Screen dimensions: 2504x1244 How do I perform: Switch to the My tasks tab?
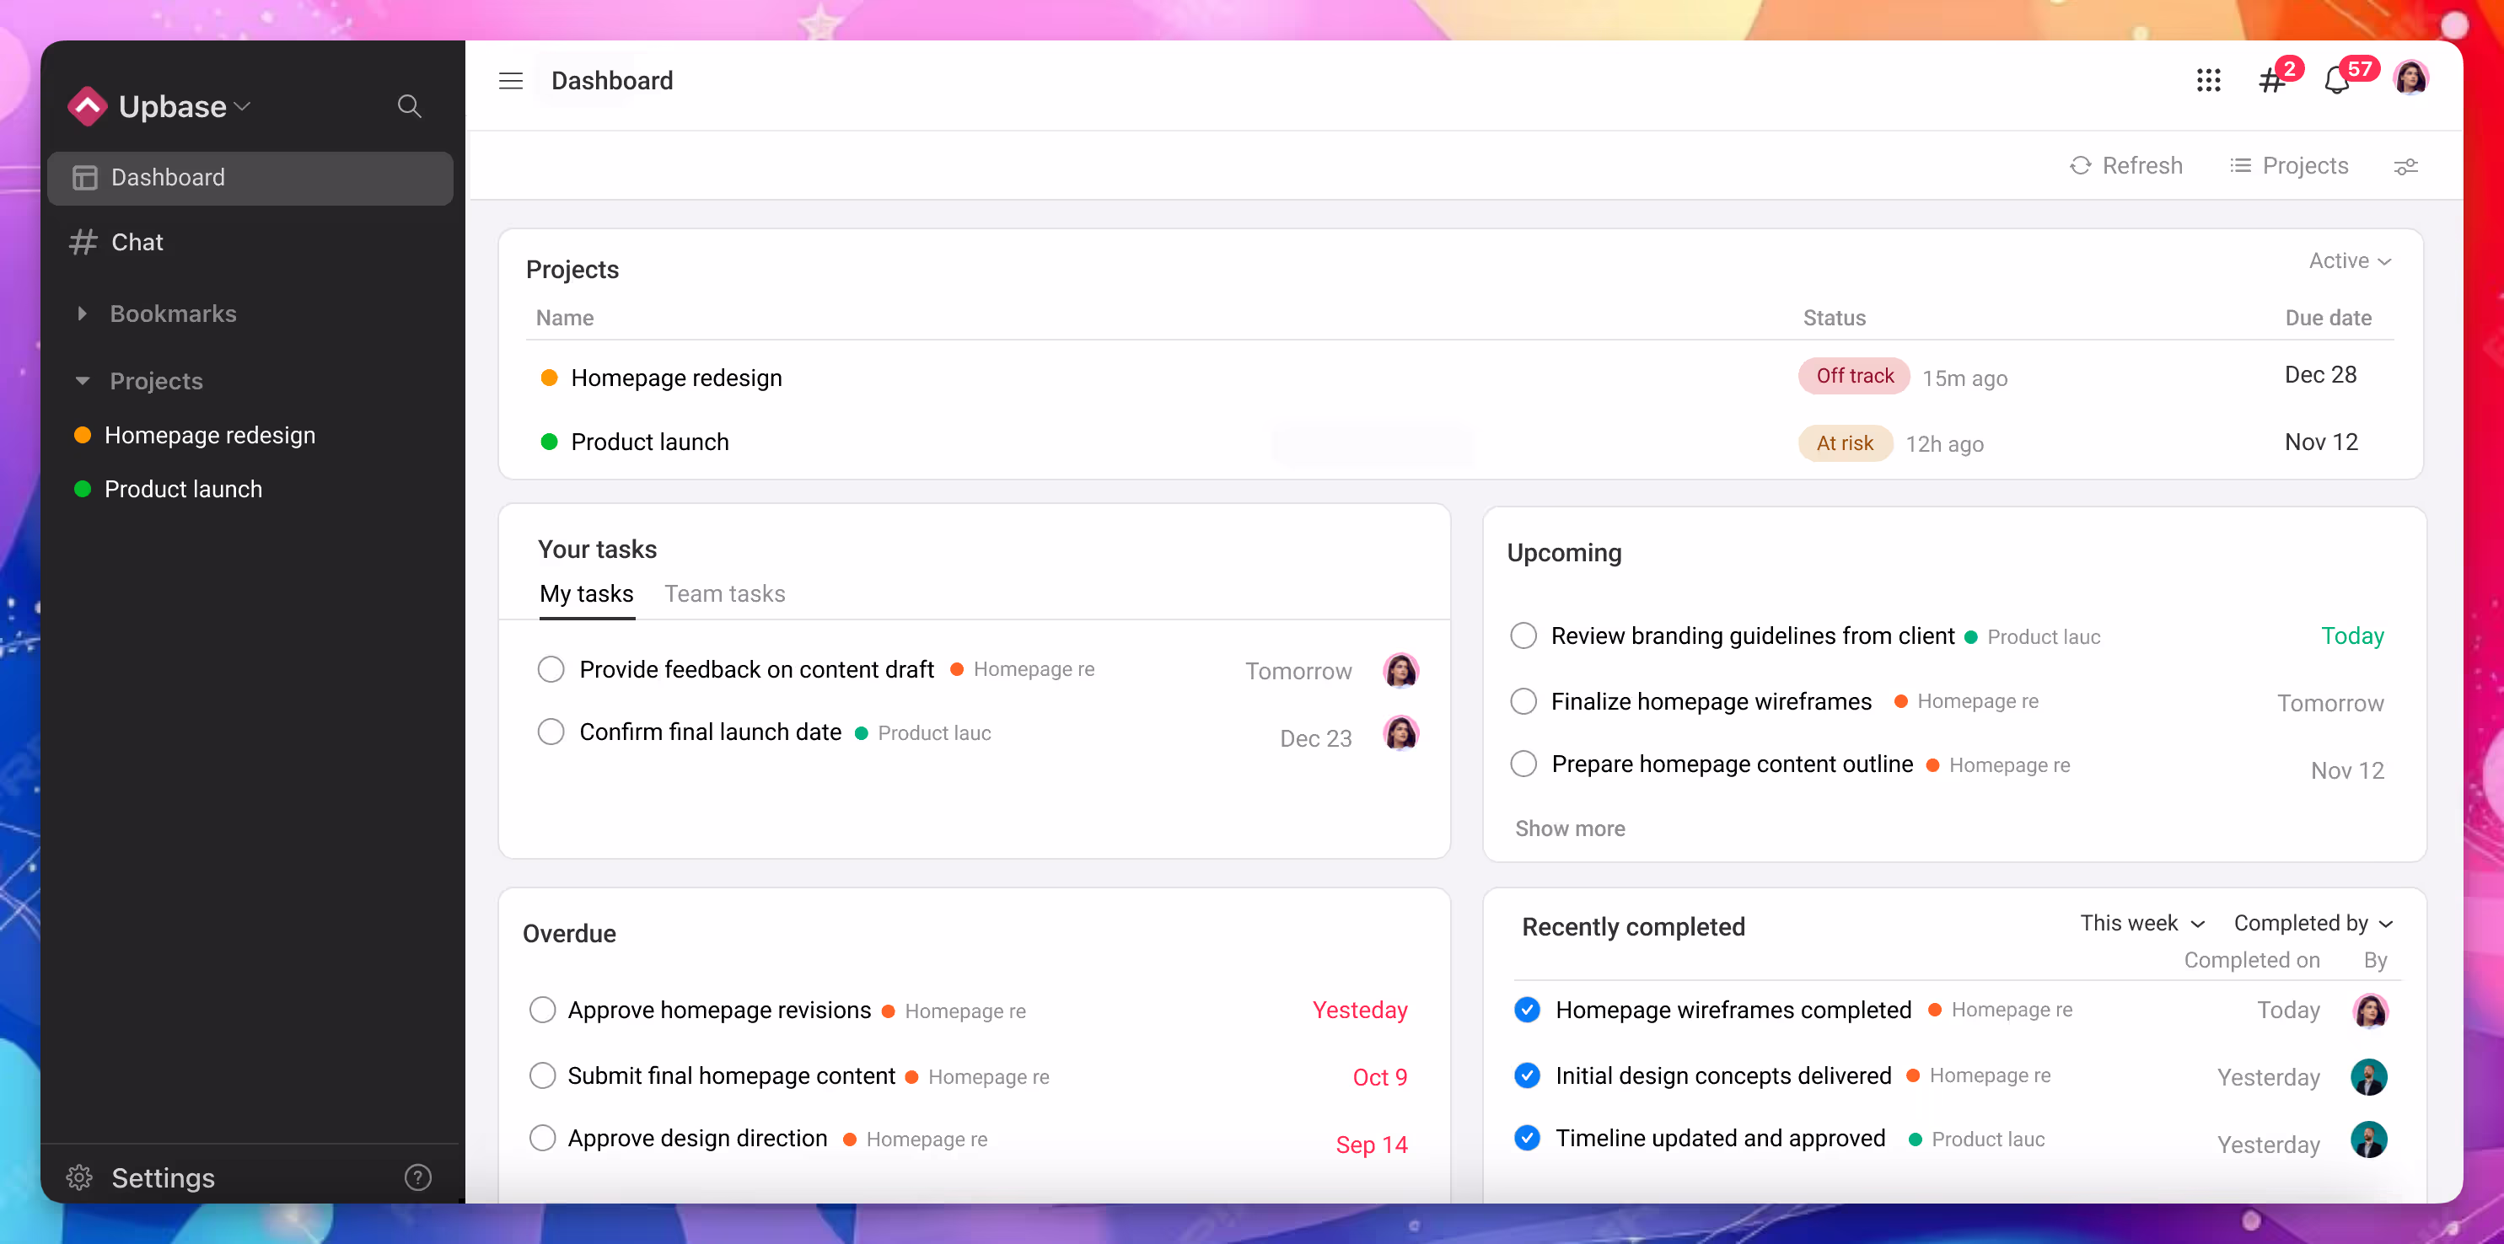(586, 594)
